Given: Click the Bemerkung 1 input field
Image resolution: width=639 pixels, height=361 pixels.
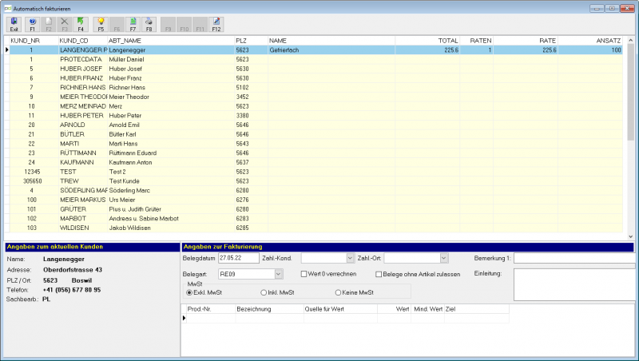Looking at the screenshot, I should pos(574,258).
